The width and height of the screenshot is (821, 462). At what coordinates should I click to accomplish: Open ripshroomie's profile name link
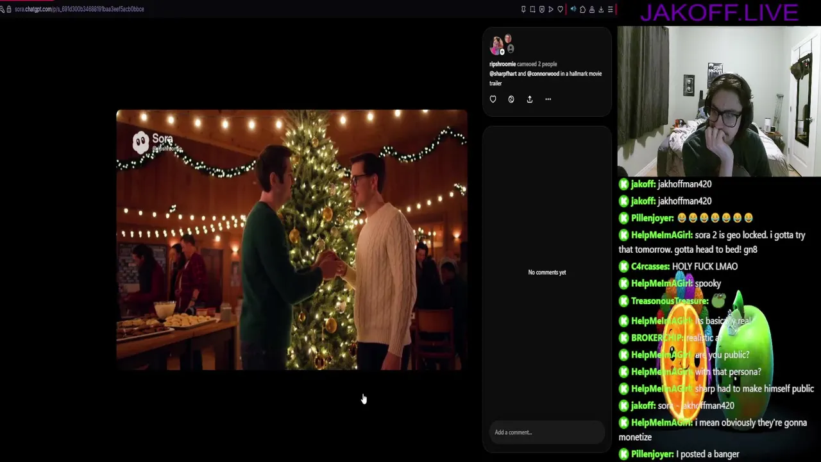(502, 64)
